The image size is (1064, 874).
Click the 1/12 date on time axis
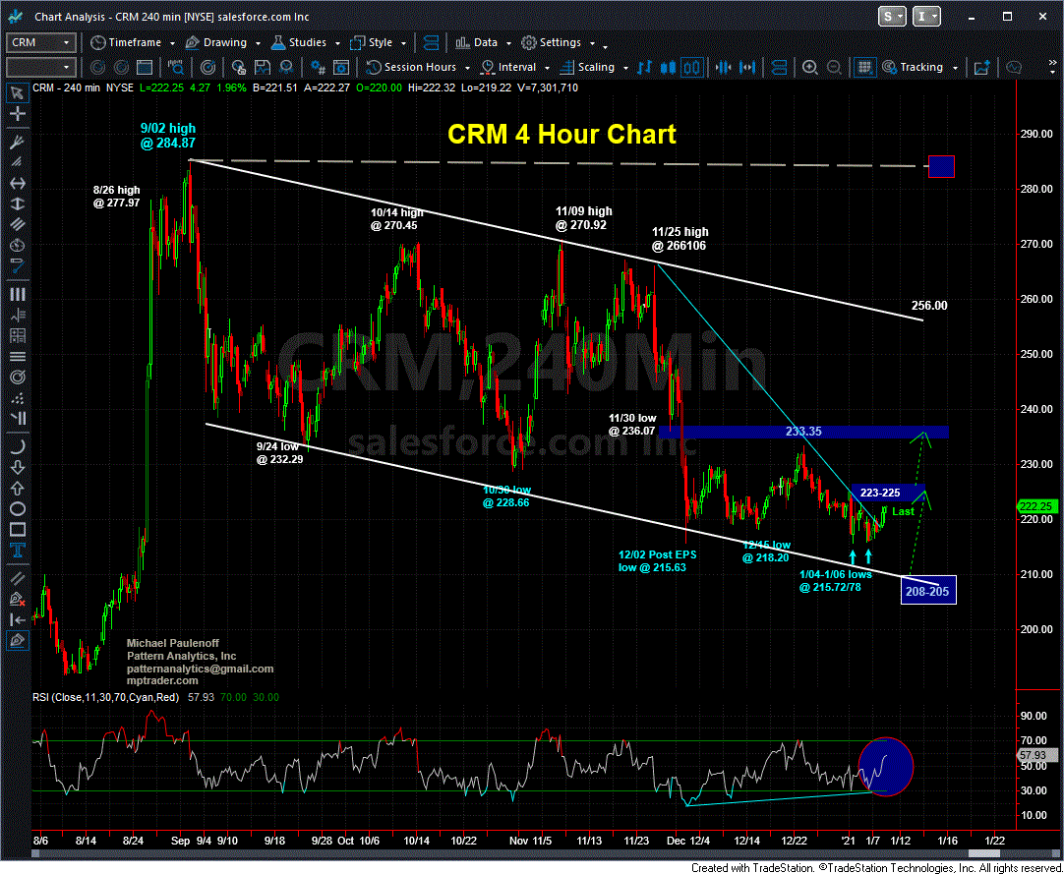pos(900,840)
